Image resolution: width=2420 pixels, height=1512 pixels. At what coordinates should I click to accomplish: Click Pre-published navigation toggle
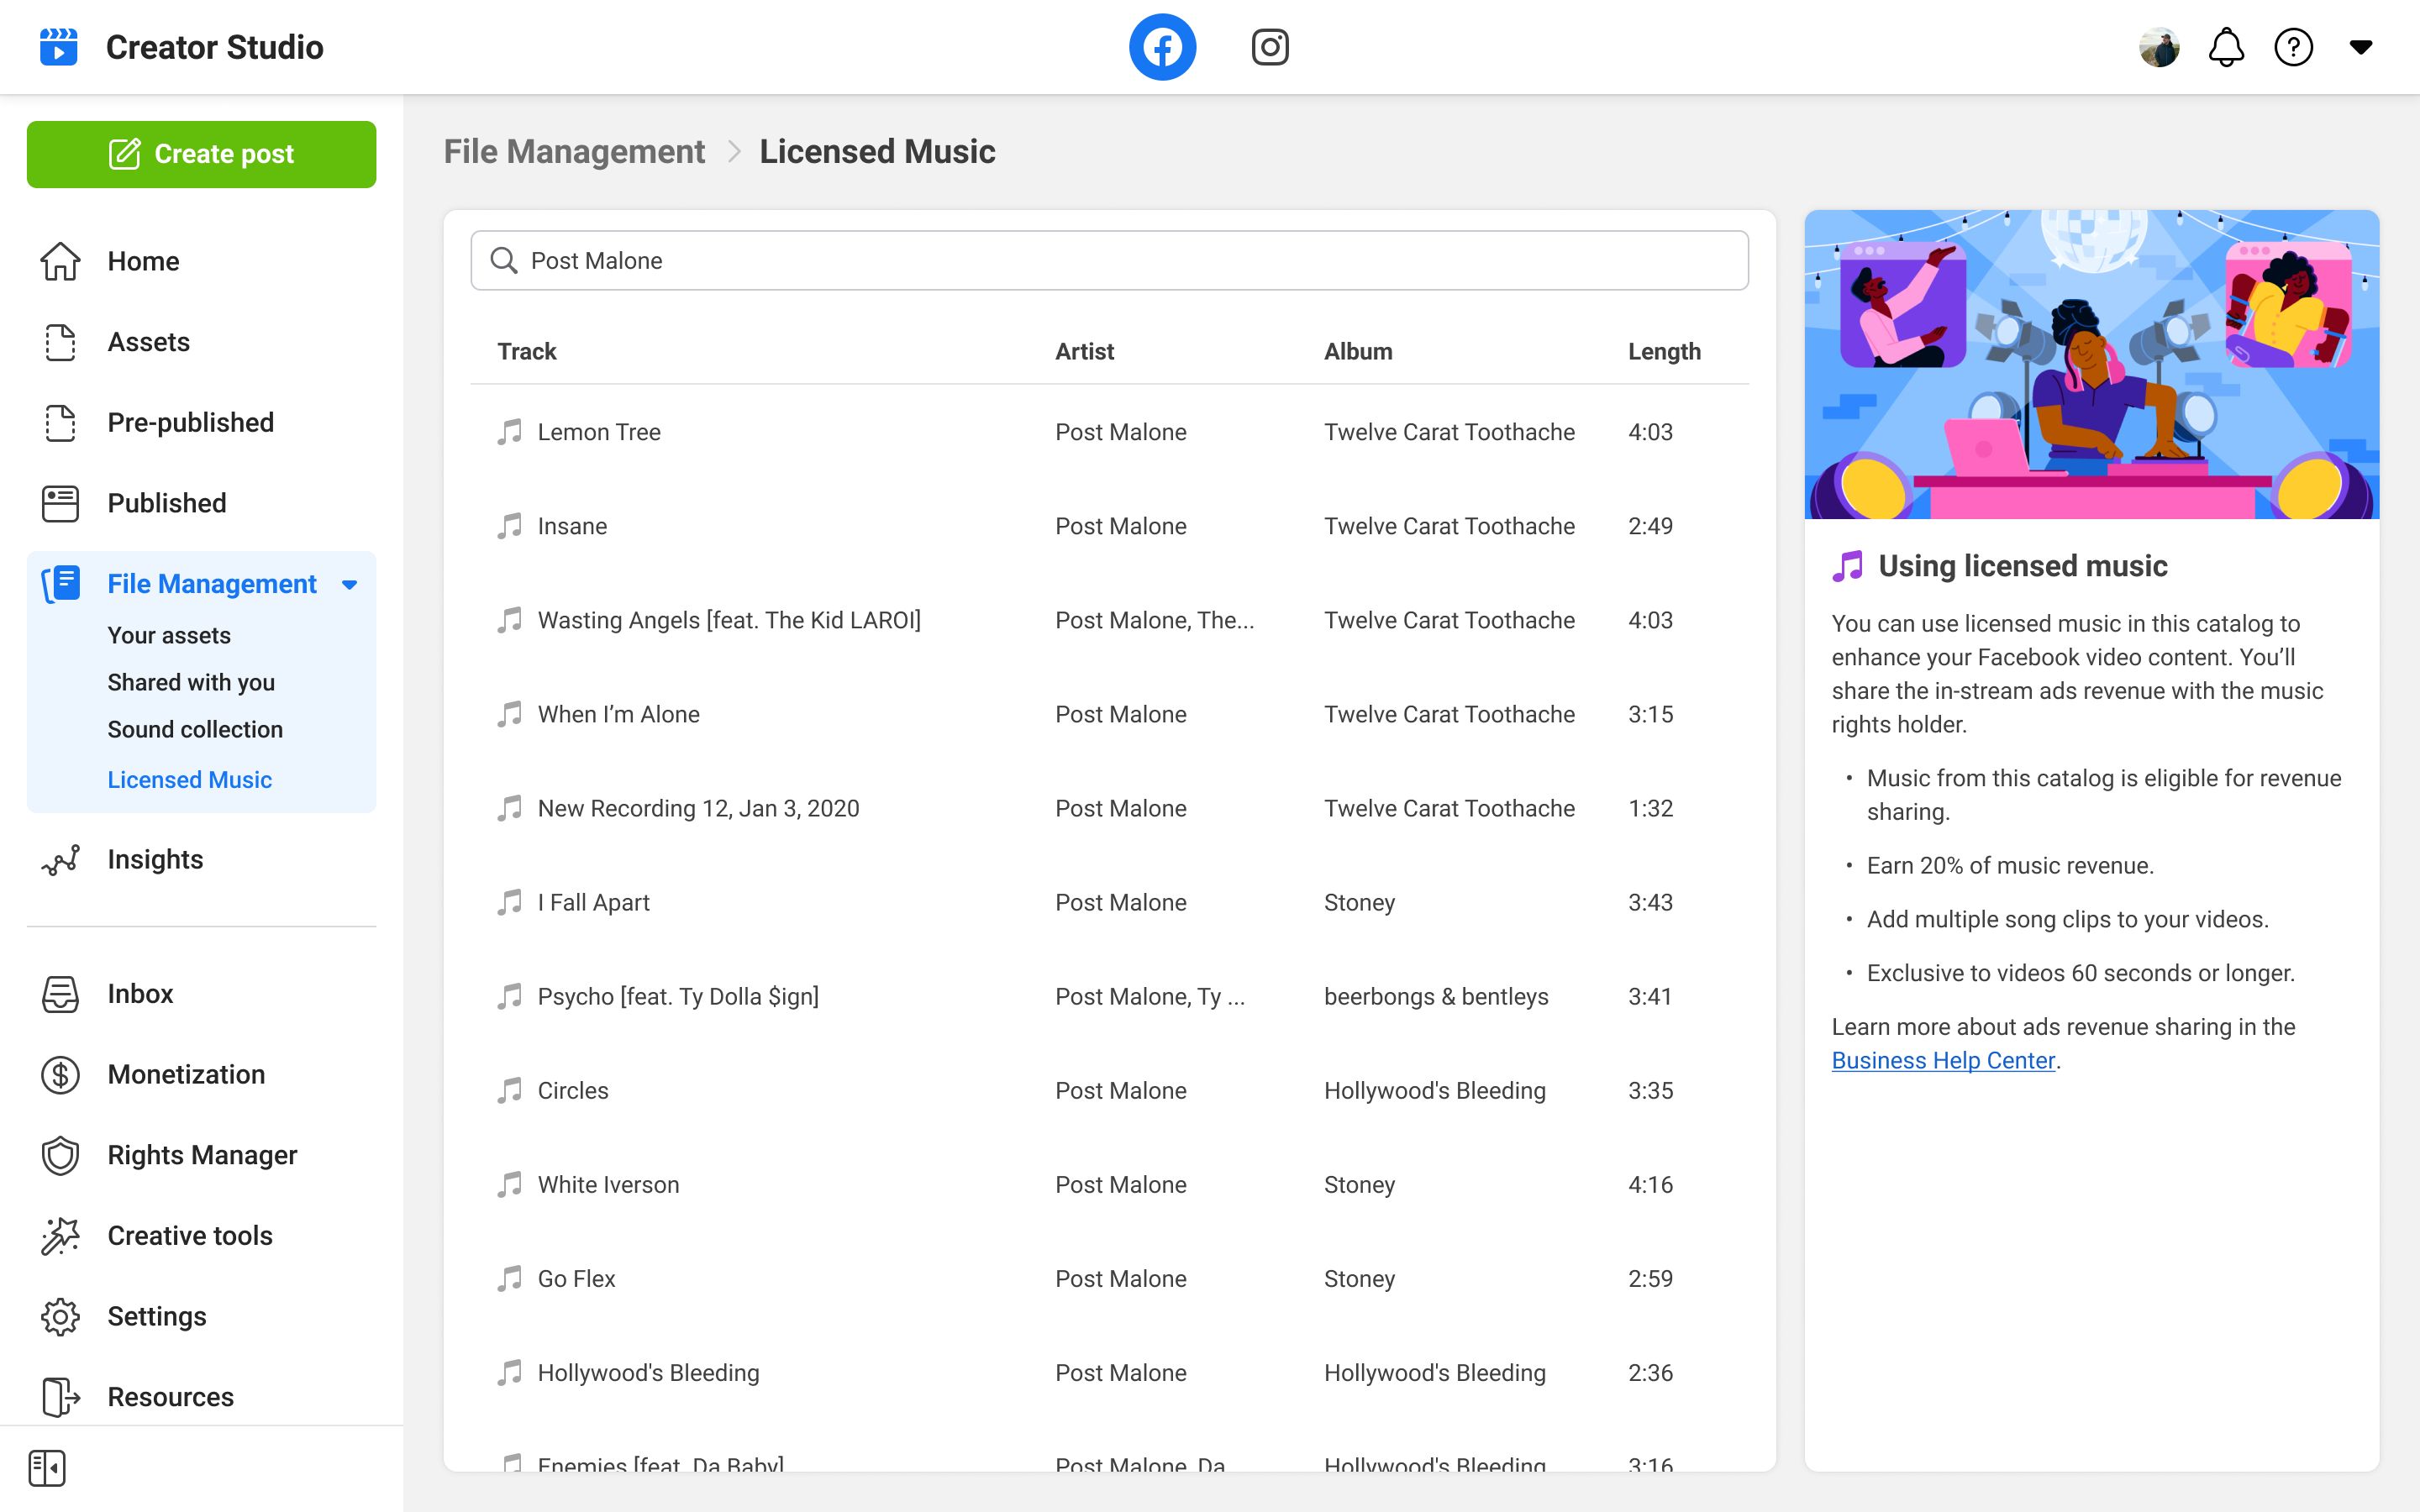click(x=192, y=422)
